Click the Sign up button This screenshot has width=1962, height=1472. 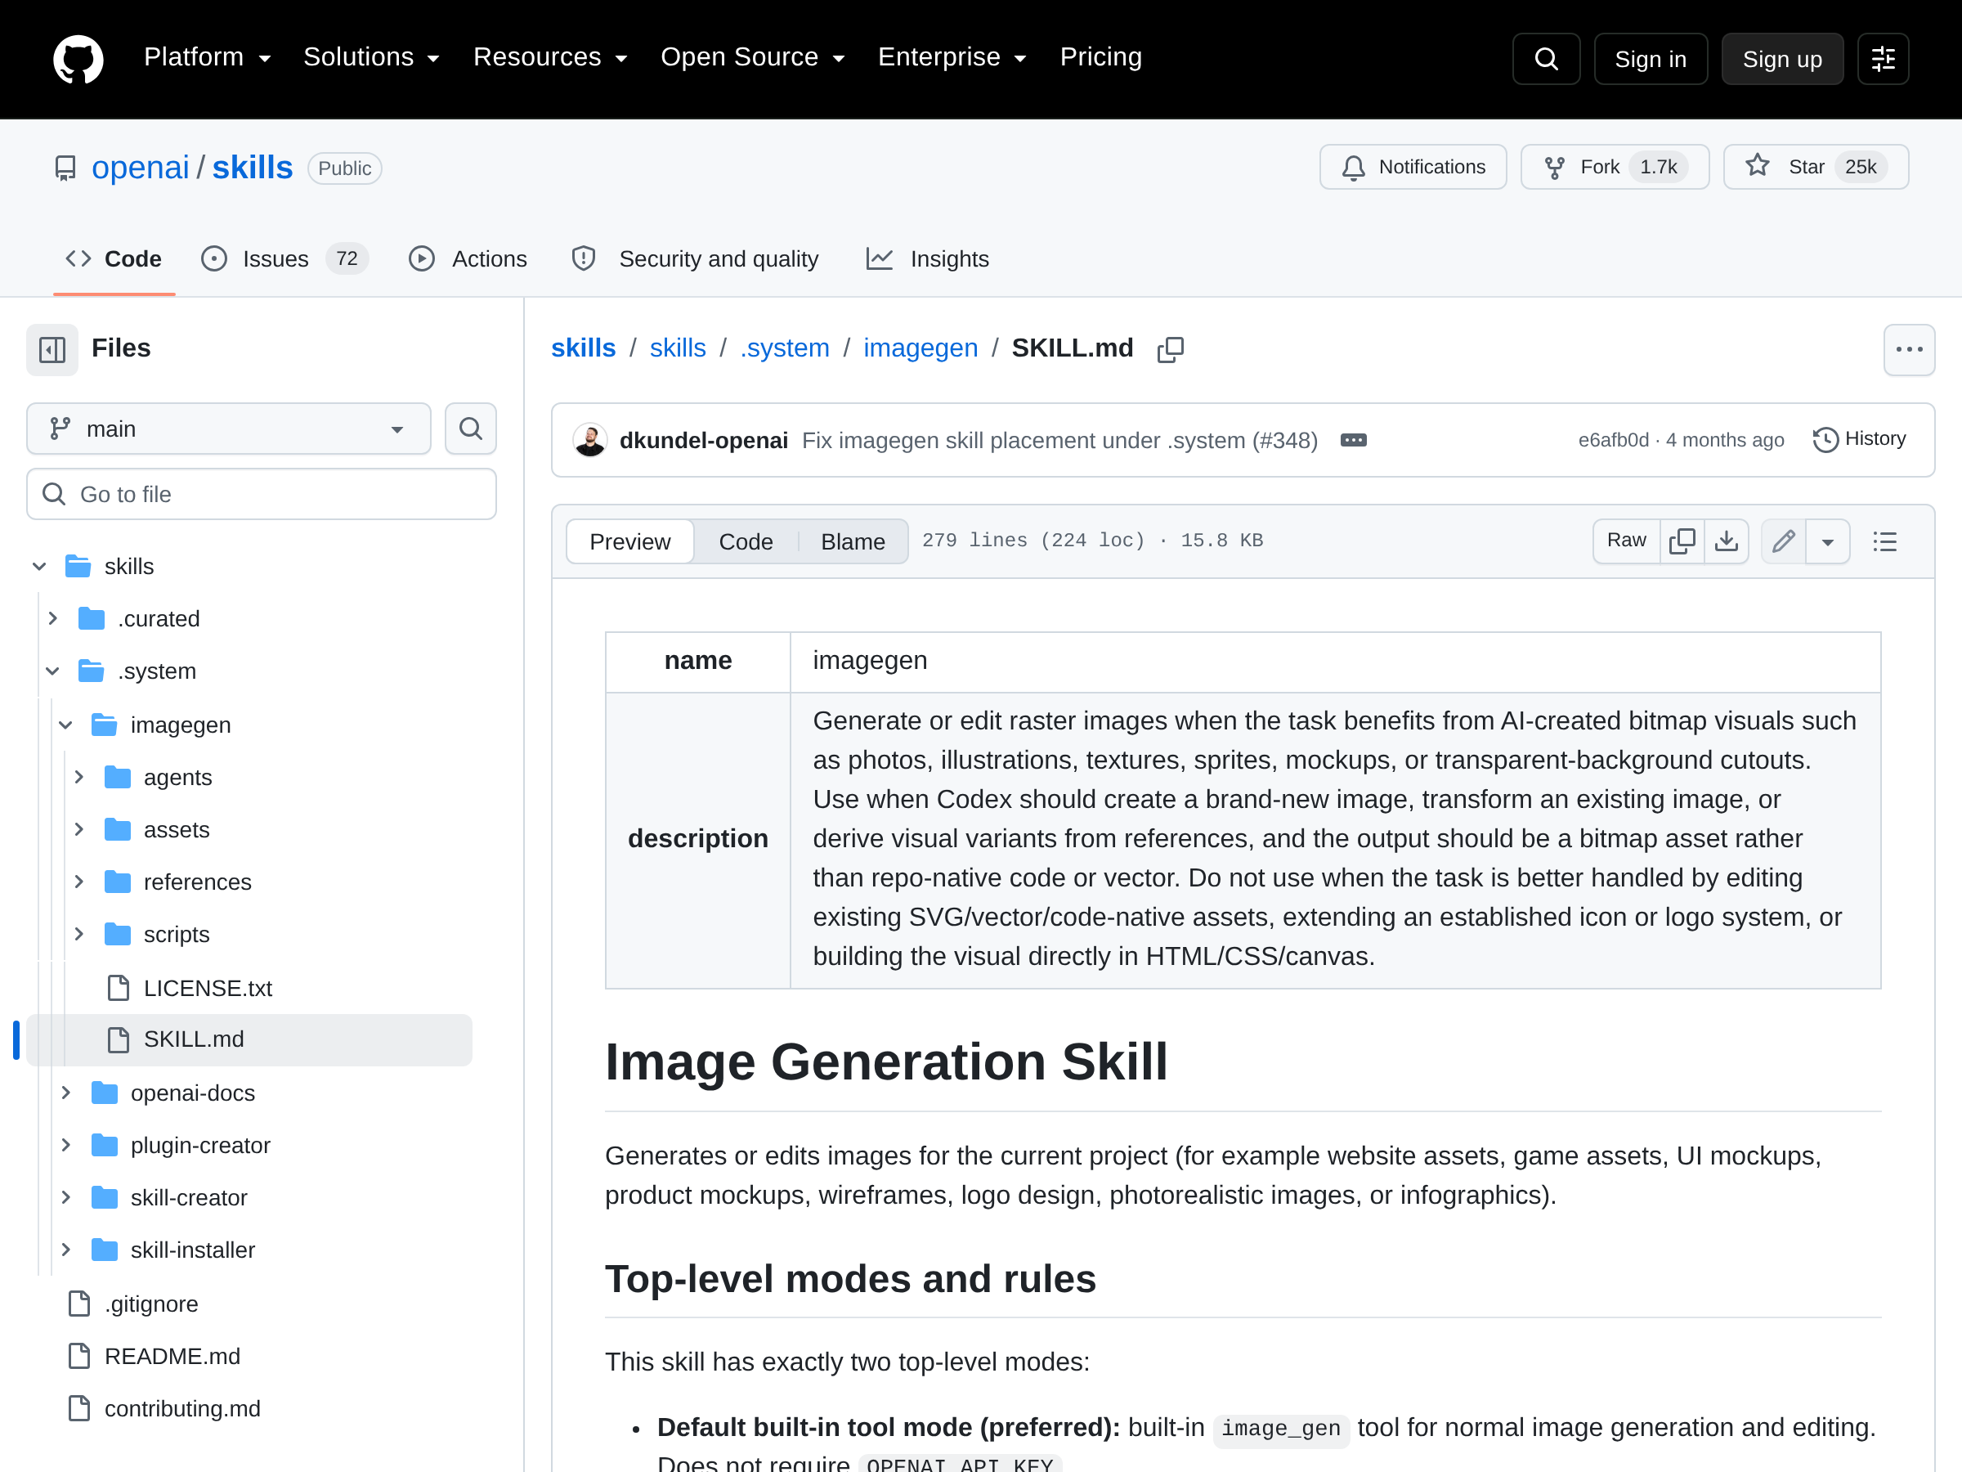click(x=1782, y=60)
